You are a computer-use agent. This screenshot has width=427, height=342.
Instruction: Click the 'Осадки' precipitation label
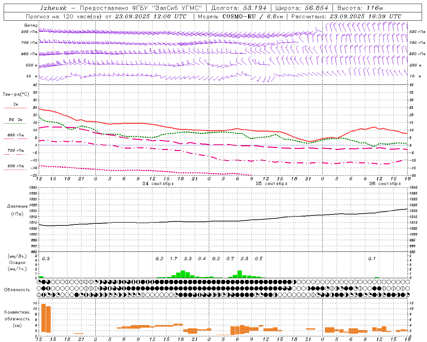[17, 263]
